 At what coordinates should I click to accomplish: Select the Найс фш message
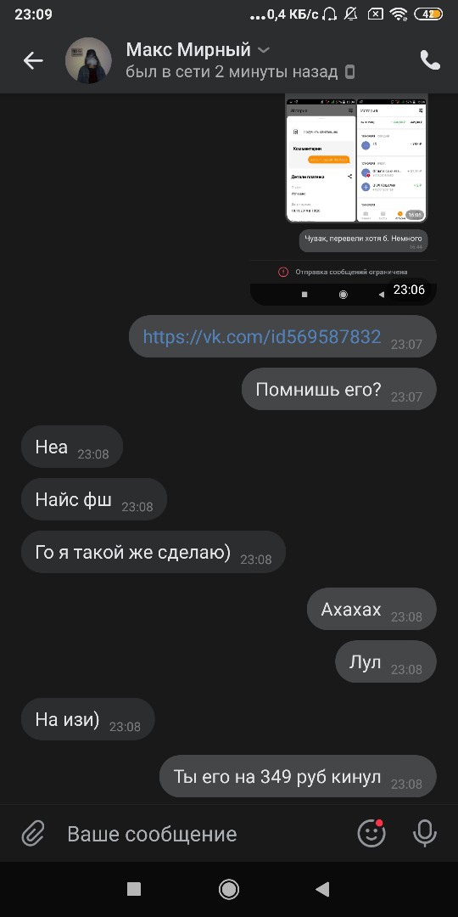[94, 499]
